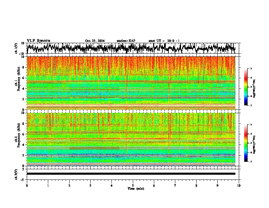Click inside the ch.2 spectrogram plot
269x208 pixels.
coord(131,139)
